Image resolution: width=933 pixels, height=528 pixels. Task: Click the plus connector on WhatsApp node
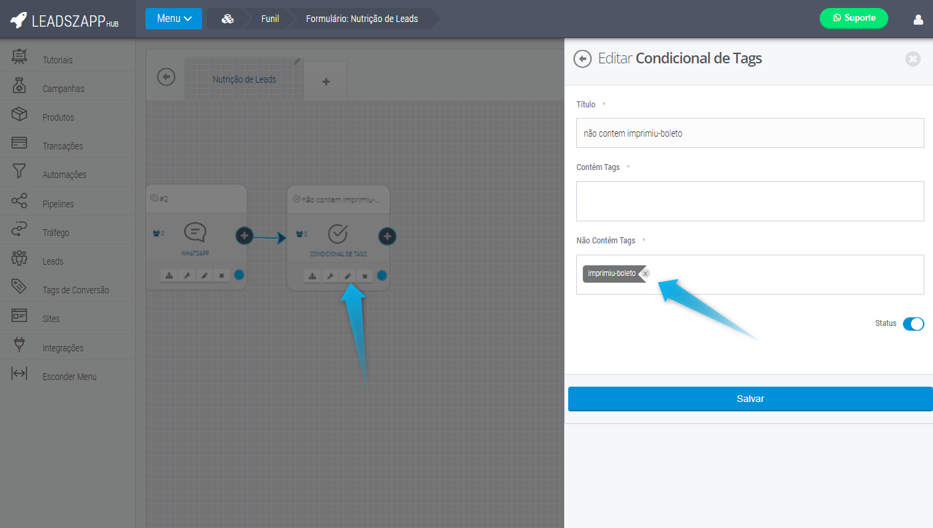tap(244, 235)
